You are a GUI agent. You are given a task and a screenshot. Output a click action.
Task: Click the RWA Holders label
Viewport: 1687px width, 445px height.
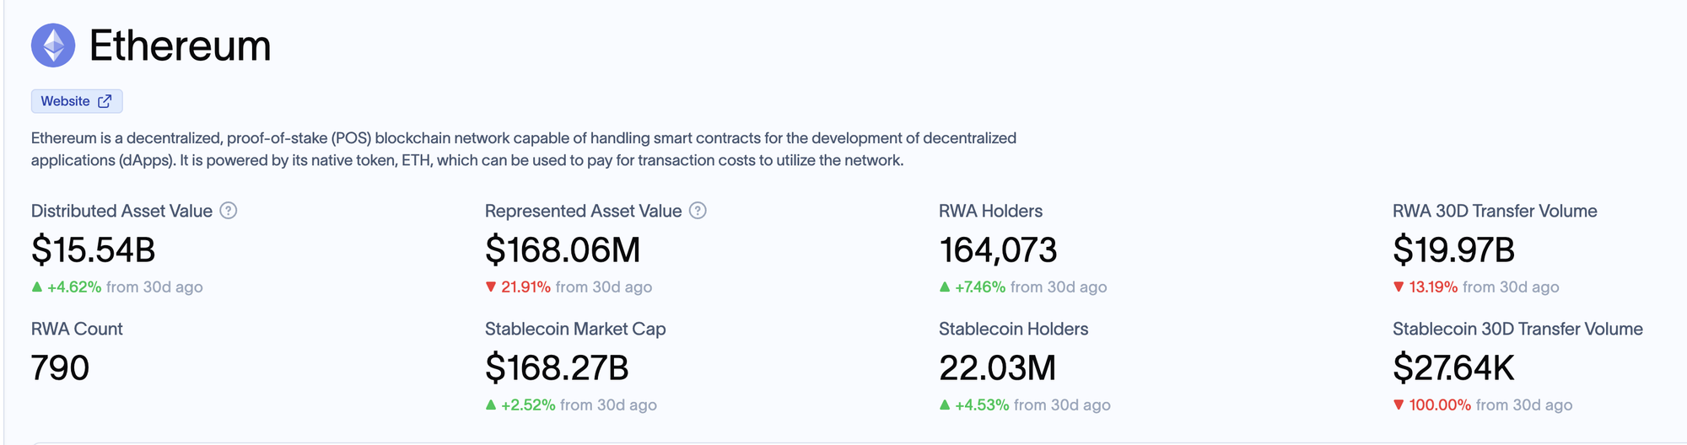pos(990,211)
